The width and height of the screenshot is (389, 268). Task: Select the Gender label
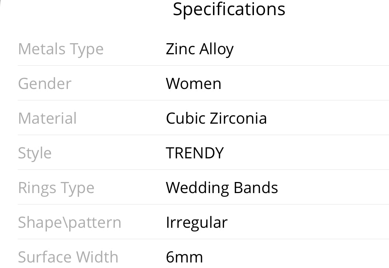click(x=45, y=84)
